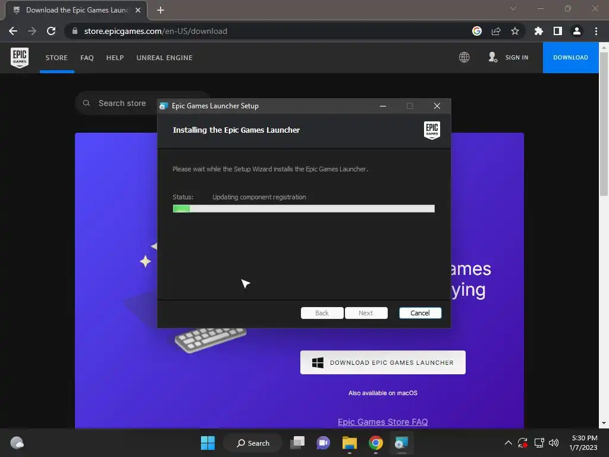Image resolution: width=609 pixels, height=457 pixels.
Task: Open the weather widget on the taskbar
Action: 17,443
